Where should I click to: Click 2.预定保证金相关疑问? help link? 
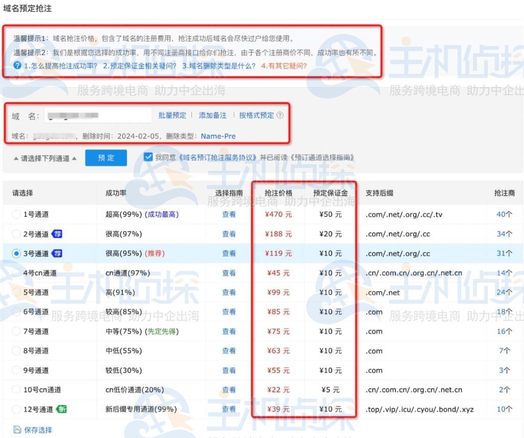click(x=140, y=66)
